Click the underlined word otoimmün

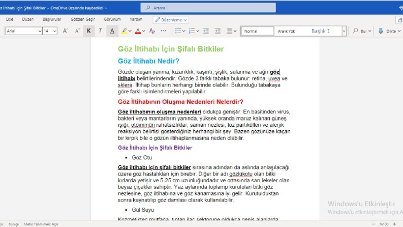pyautogui.click(x=143, y=125)
